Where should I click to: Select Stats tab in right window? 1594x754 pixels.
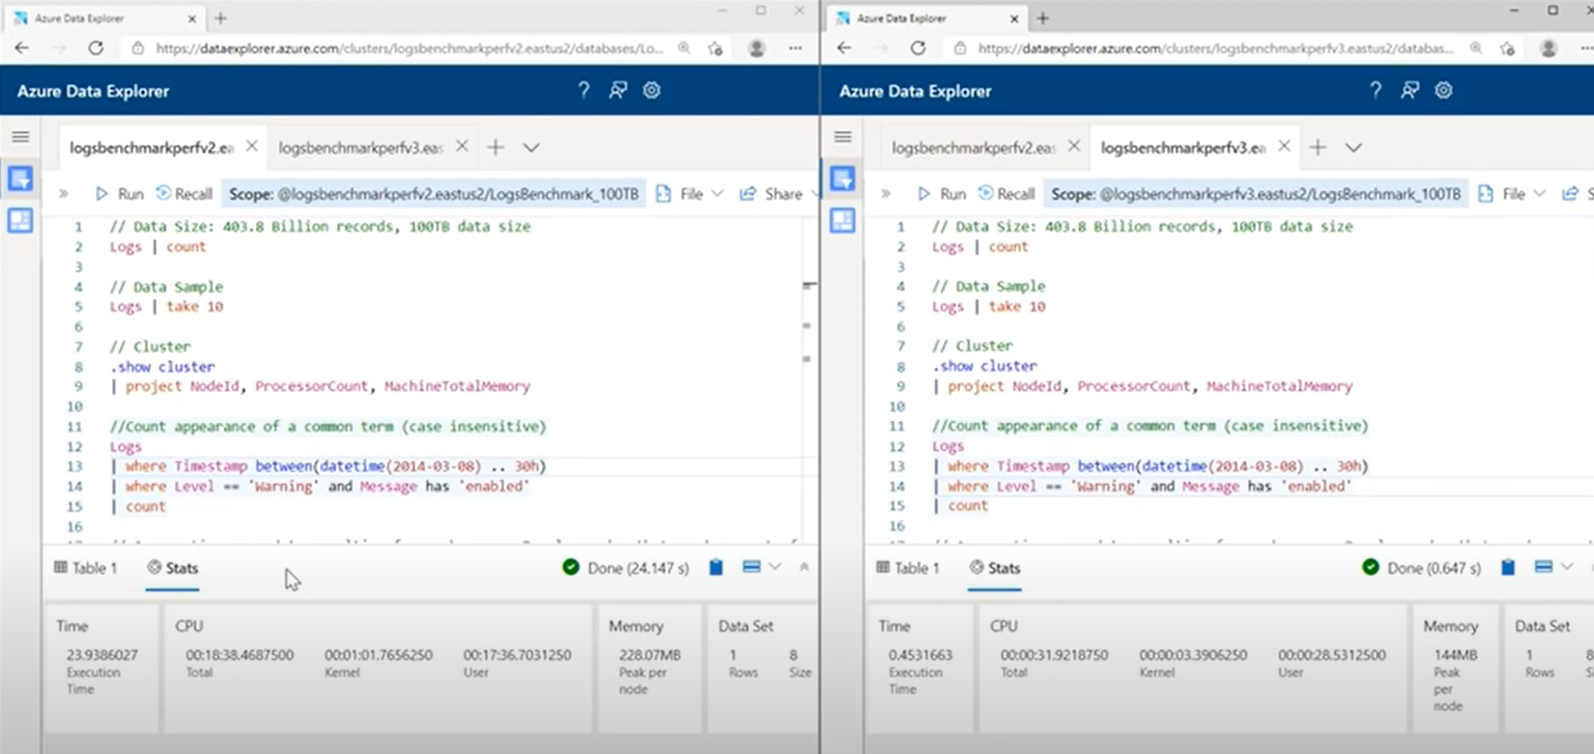995,568
